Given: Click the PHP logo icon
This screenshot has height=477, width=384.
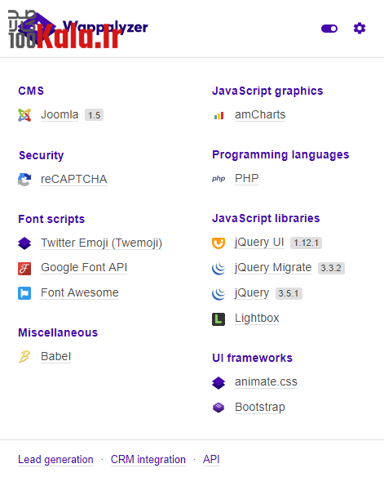Looking at the screenshot, I should pos(218,179).
